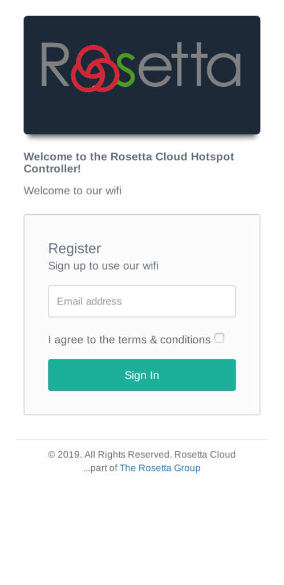Click the 'Welcome to the Rosetta Cloud Hotspot Controller!' heading
The image size is (284, 585).
click(129, 162)
